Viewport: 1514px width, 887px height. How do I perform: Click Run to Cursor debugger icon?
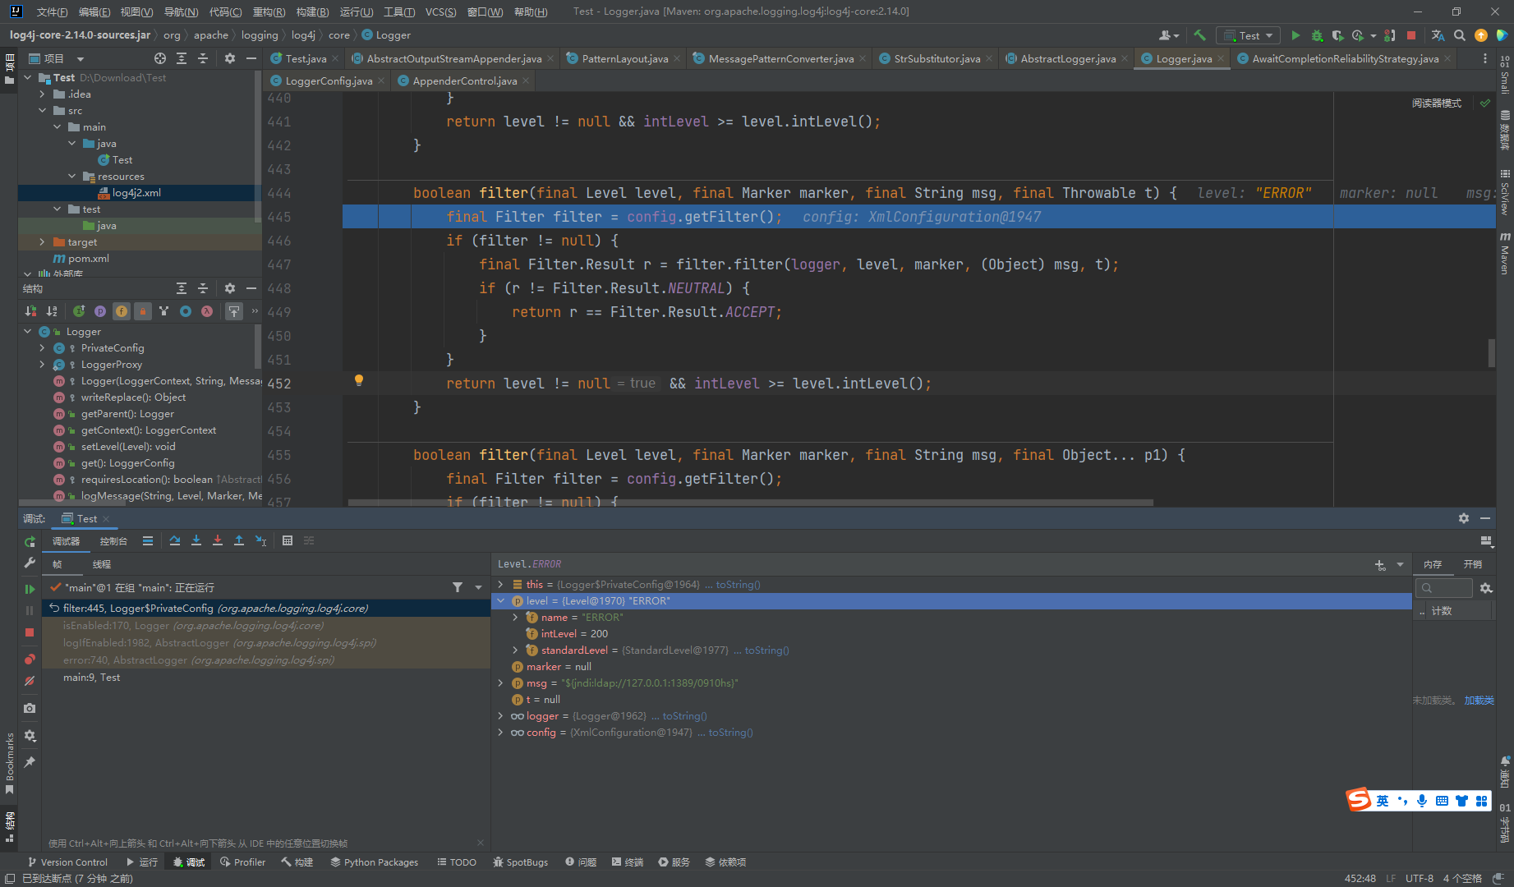click(260, 540)
